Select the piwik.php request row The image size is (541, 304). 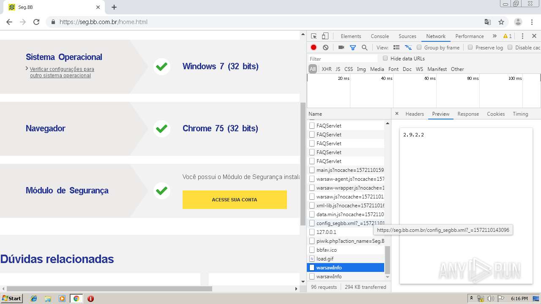coord(346,241)
